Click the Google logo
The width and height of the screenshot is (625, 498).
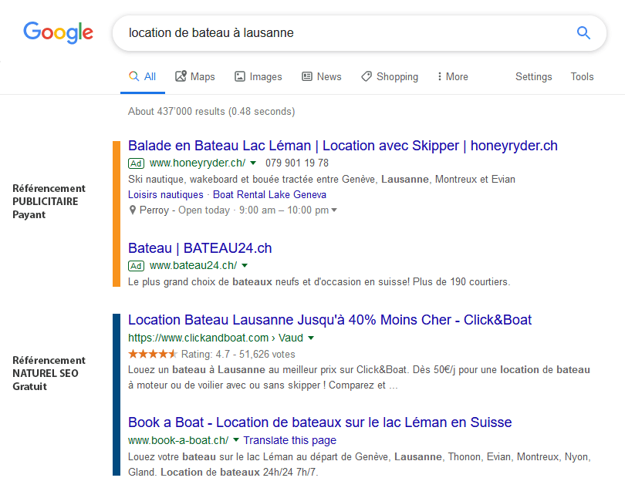coord(58,32)
